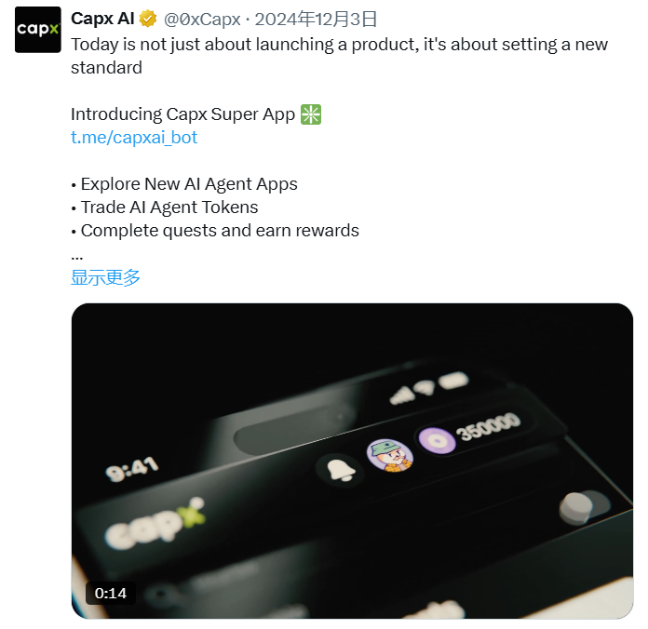Click the 9:41 clock in the video
Viewport: 648px width, 629px height.
(x=132, y=468)
